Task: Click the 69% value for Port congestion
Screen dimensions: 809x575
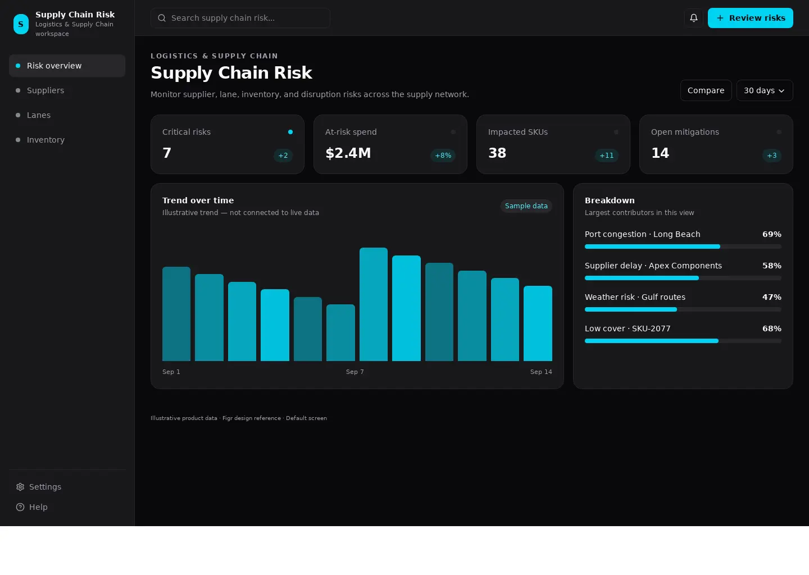Action: coord(772,234)
